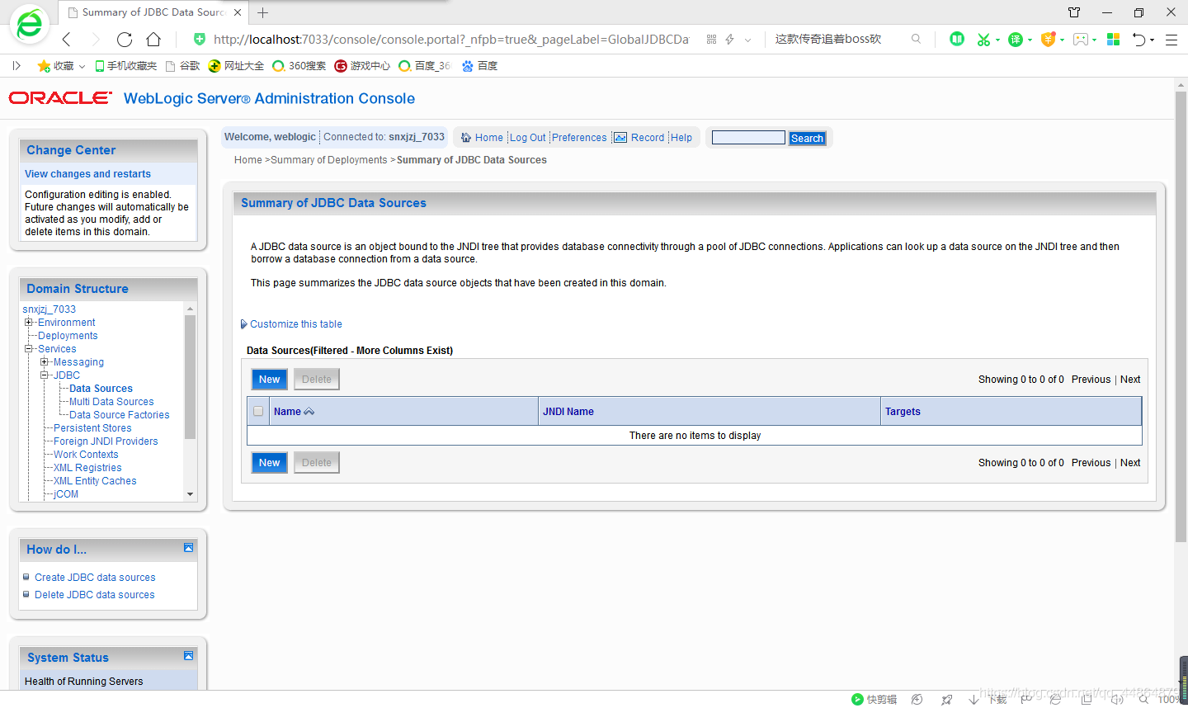Click Summary of Deployments breadcrumb

328,160
